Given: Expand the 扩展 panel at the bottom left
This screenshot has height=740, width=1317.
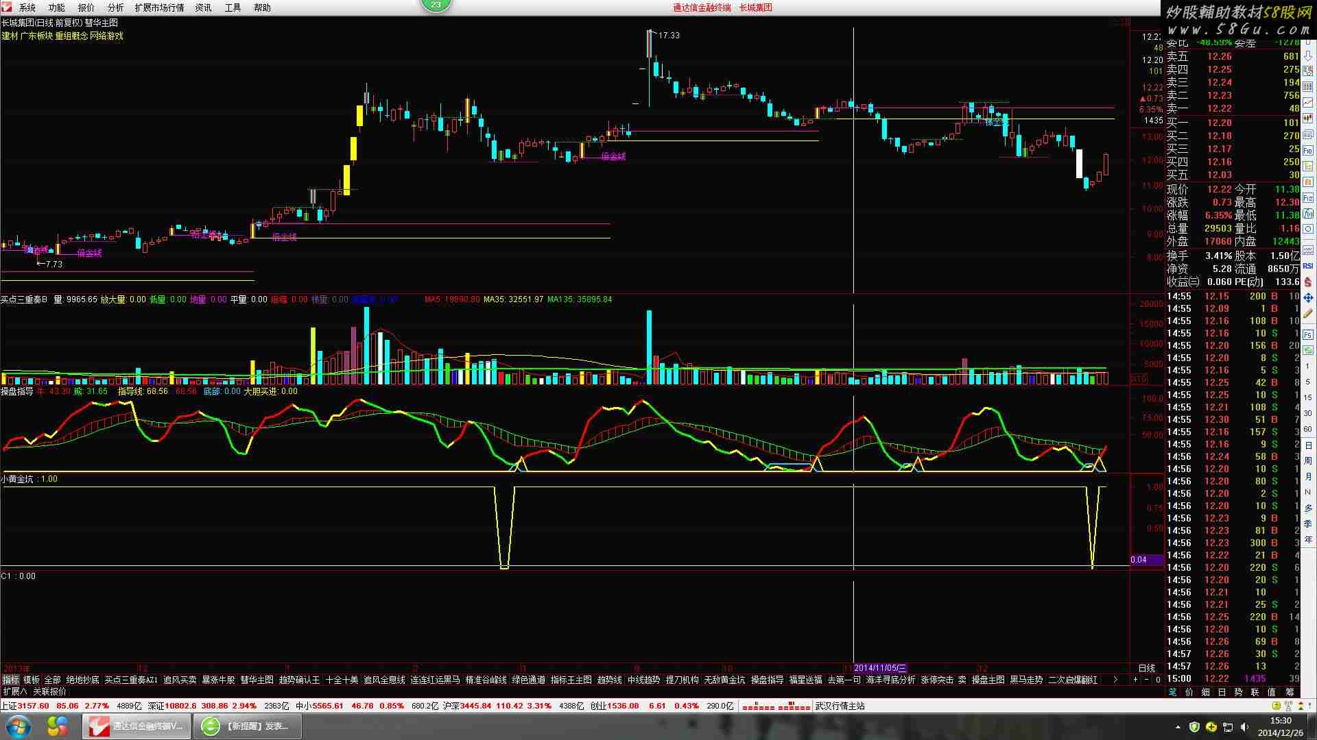Looking at the screenshot, I should [14, 692].
